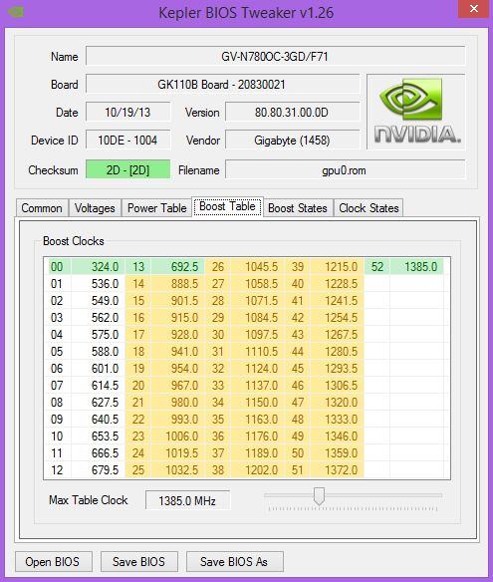The image size is (493, 582).
Task: Click the Max Table Clock slider handle
Action: click(319, 496)
